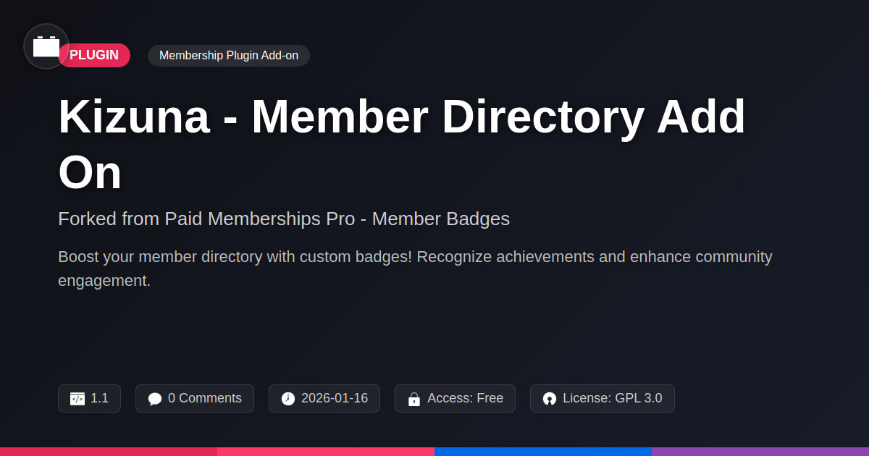Image resolution: width=869 pixels, height=456 pixels.
Task: Click the blue color bar segment
Action: pos(543,451)
